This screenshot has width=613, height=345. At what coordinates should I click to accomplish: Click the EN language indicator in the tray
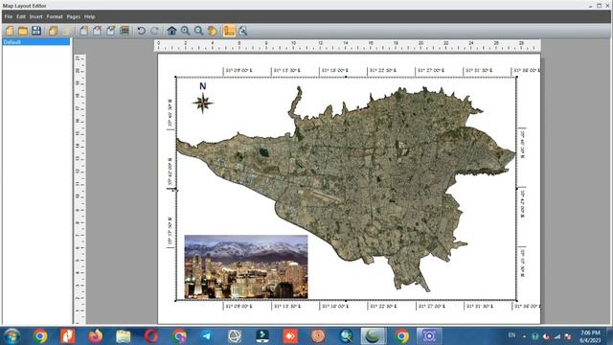click(511, 335)
